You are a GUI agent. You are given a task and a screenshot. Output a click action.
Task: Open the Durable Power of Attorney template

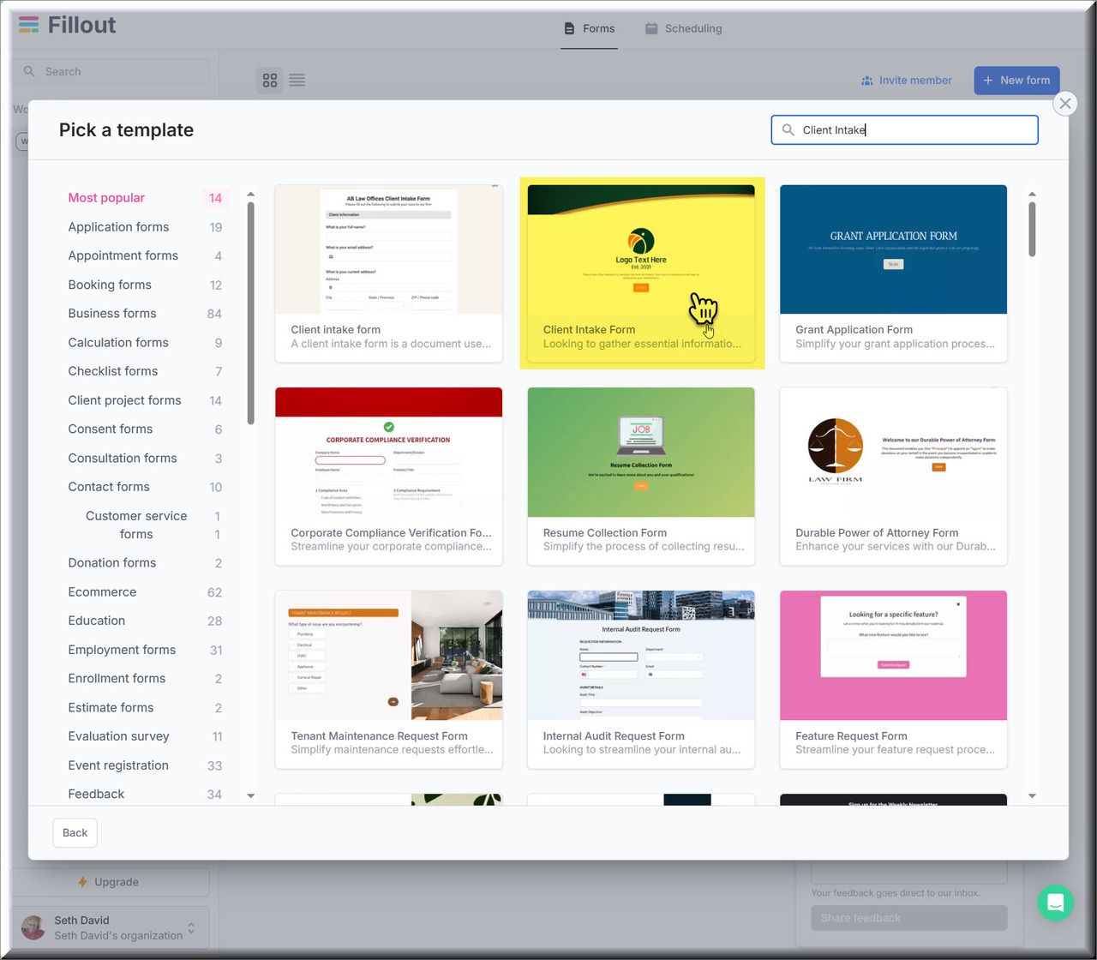coord(893,477)
